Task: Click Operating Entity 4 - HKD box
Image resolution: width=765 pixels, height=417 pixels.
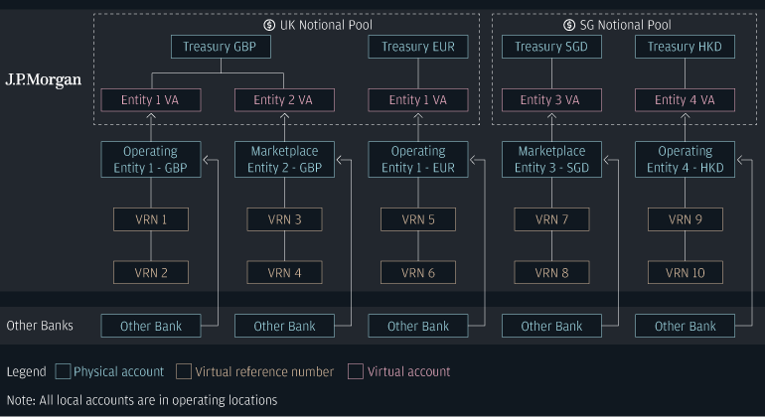Action: tap(685, 160)
